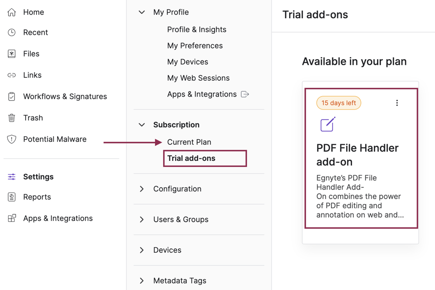Click the PDF File Handler add-on title
435x290 pixels.
click(x=357, y=155)
